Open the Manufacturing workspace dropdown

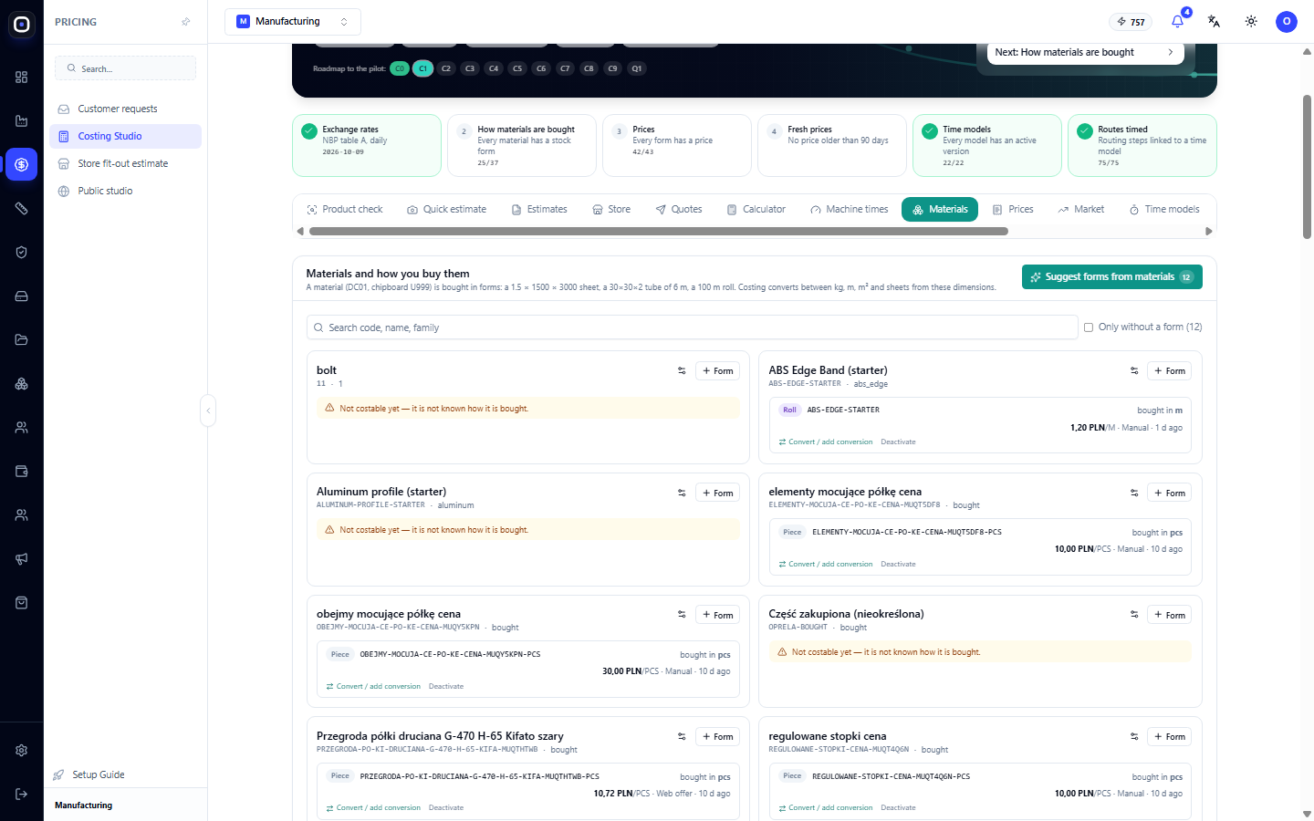(x=293, y=21)
